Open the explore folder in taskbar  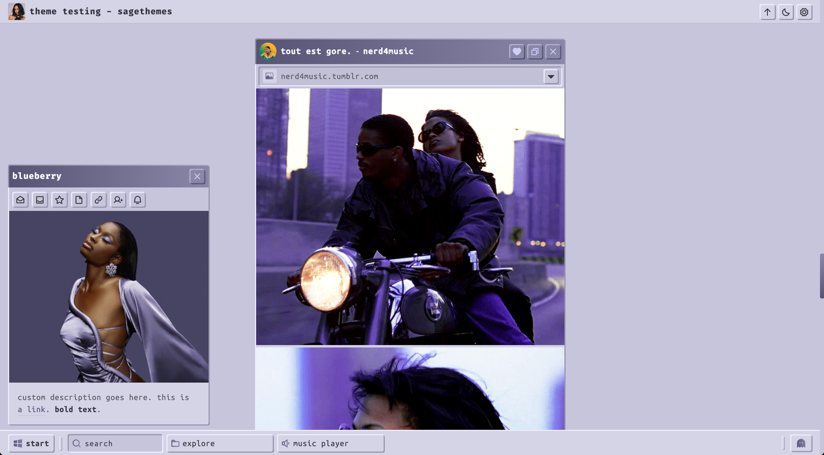tap(220, 443)
